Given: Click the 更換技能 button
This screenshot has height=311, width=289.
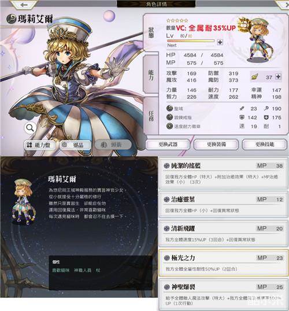Looking at the screenshot, I should (265, 145).
